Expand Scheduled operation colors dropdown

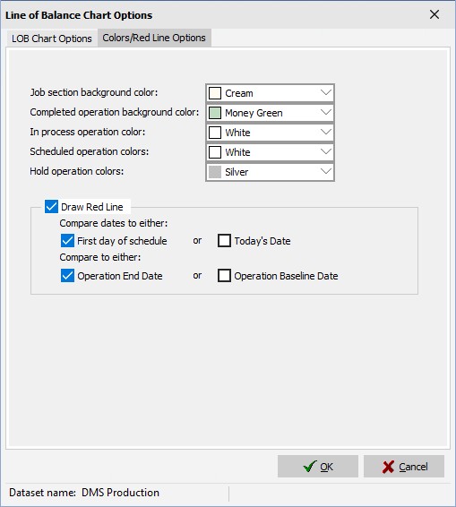point(270,152)
